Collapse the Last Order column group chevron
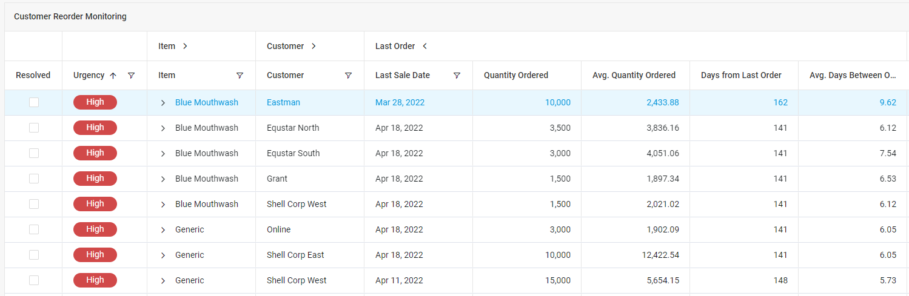 click(424, 46)
